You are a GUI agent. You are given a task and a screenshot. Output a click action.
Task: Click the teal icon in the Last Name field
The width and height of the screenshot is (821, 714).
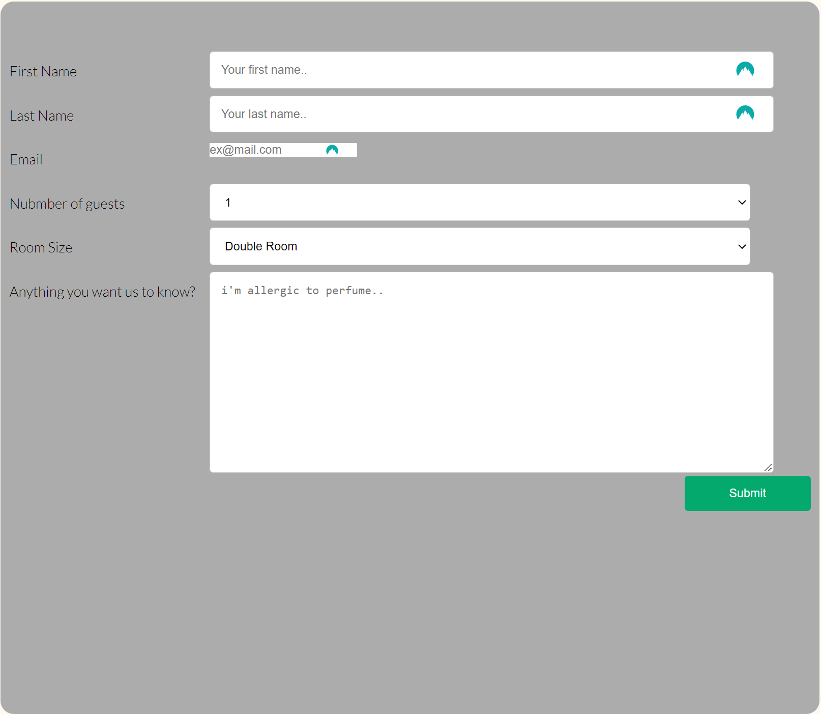point(745,113)
